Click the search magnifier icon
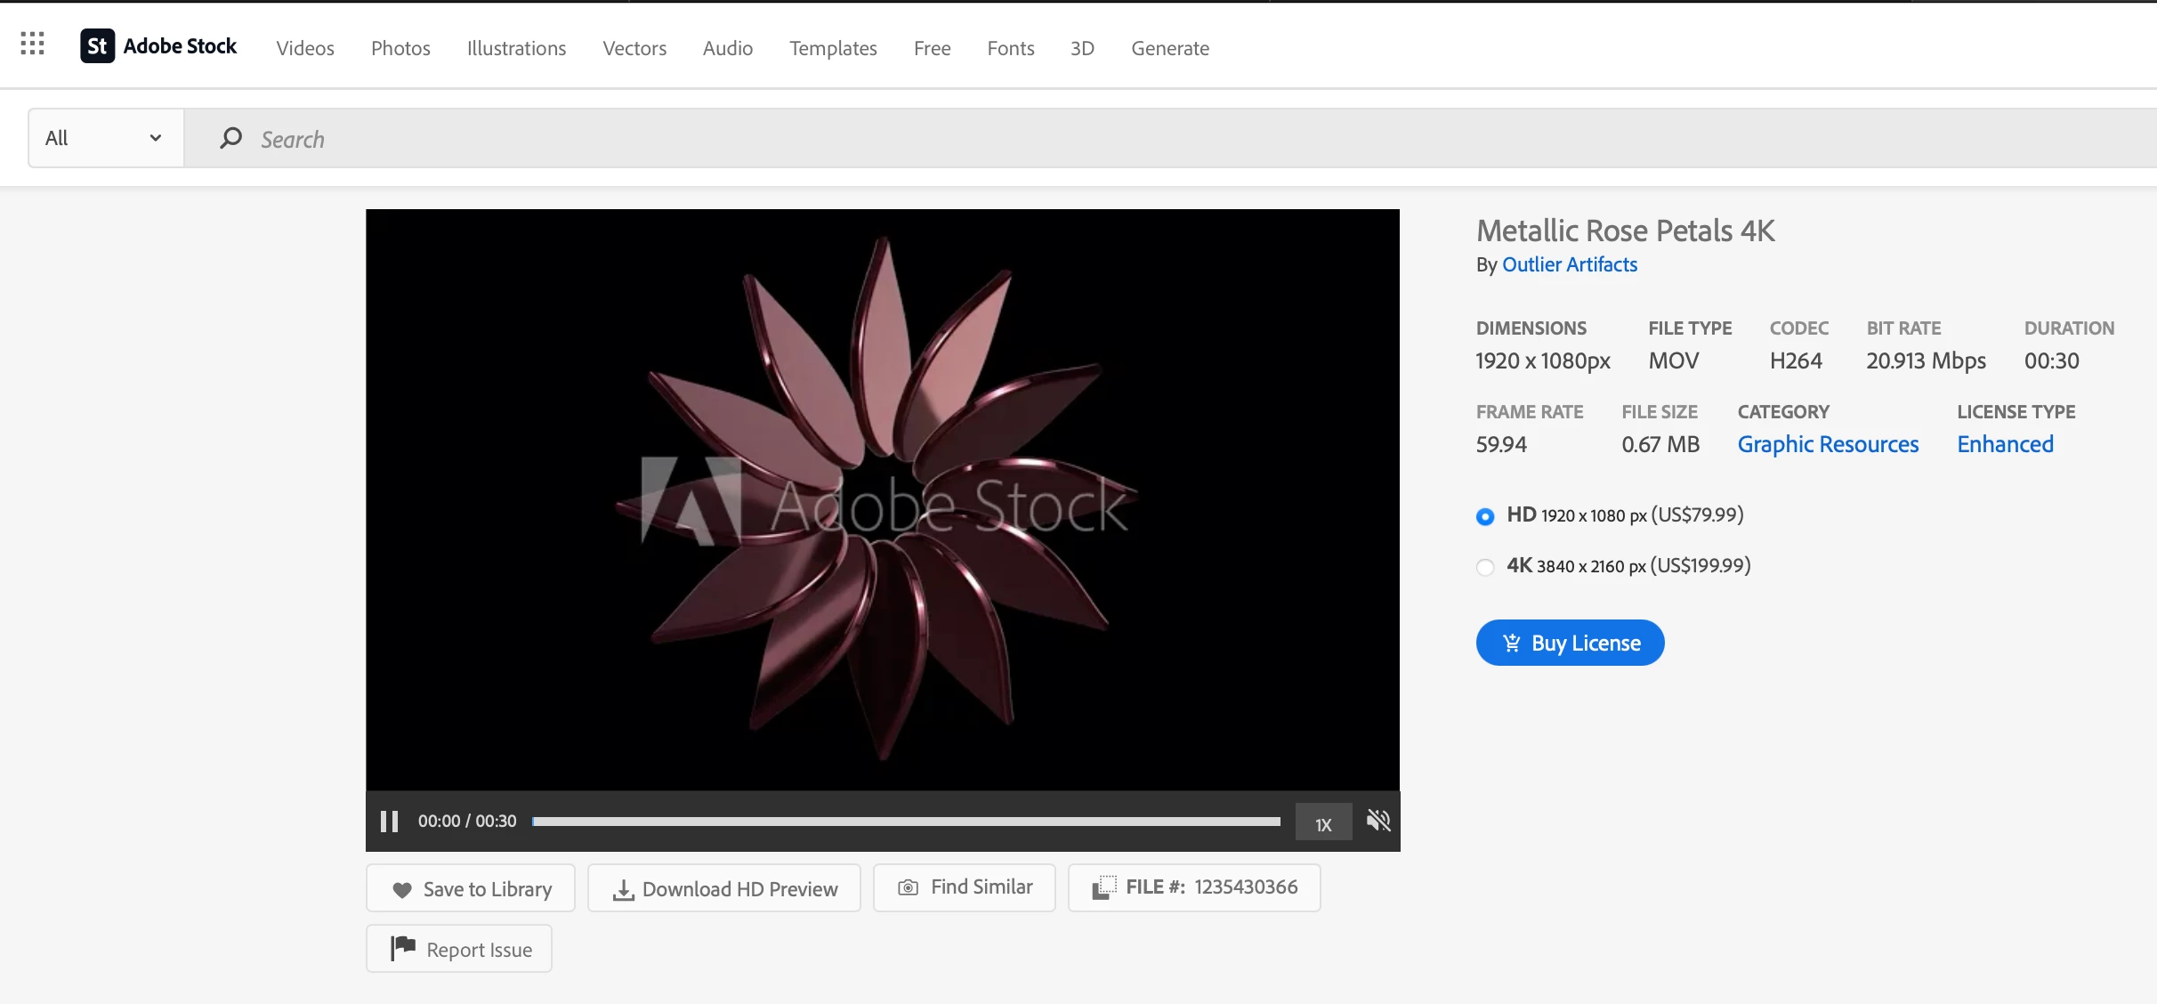Image resolution: width=2157 pixels, height=1004 pixels. pos(230,138)
